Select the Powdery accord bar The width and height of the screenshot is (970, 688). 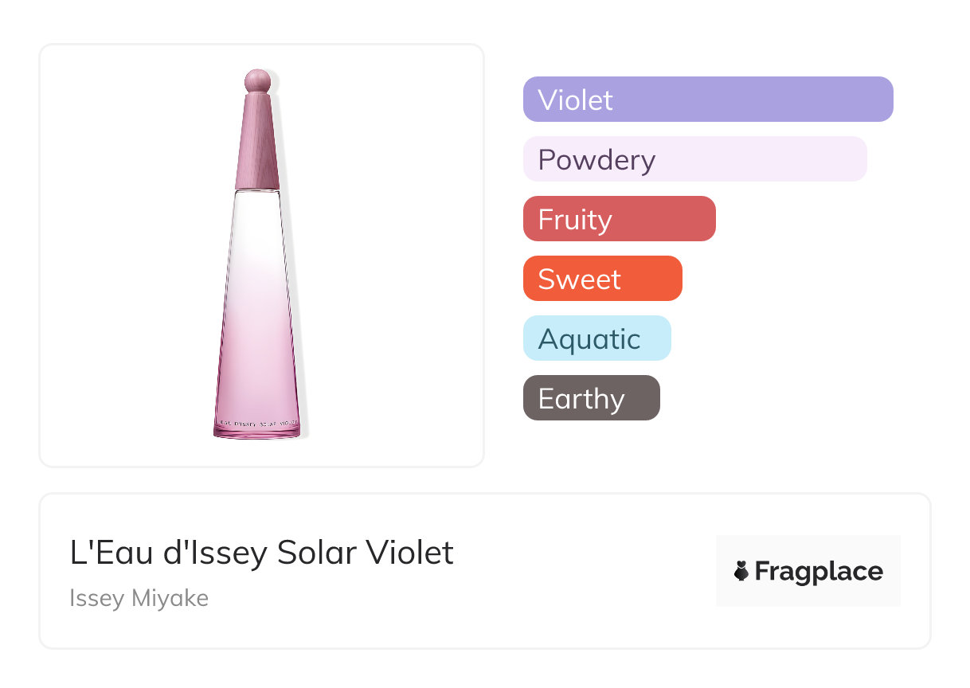pyautogui.click(x=694, y=159)
